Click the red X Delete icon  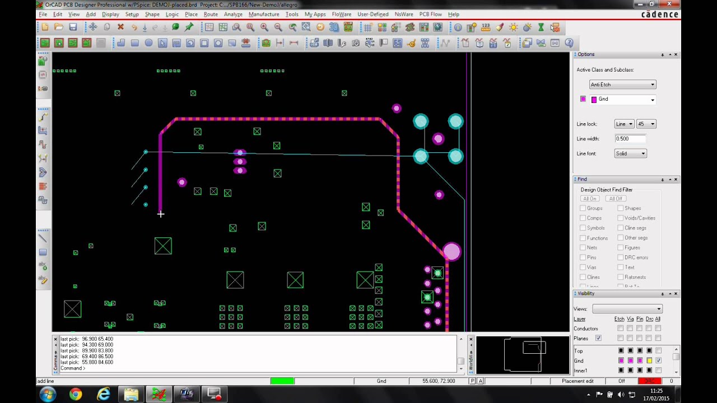click(x=120, y=27)
